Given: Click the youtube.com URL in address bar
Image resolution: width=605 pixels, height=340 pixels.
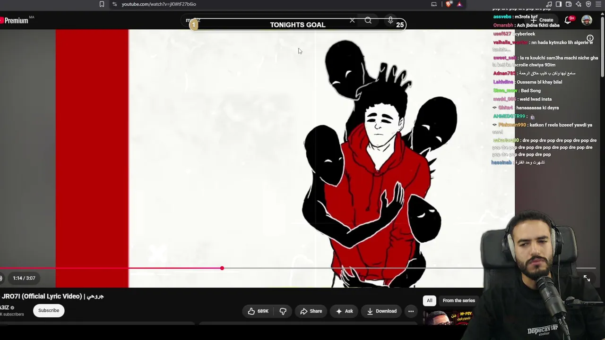Looking at the screenshot, I should [159, 4].
